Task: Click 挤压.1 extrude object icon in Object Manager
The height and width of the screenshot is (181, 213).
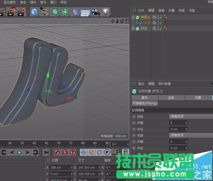Action: click(138, 17)
